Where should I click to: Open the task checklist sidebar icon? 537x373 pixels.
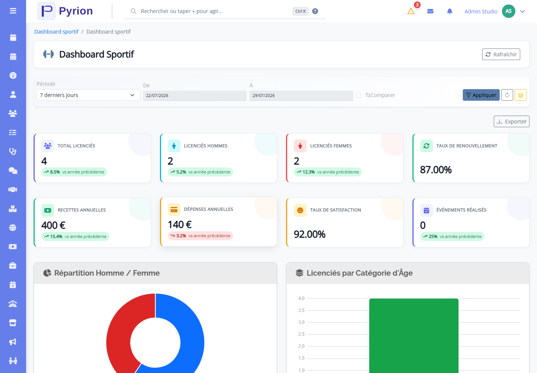click(x=13, y=132)
